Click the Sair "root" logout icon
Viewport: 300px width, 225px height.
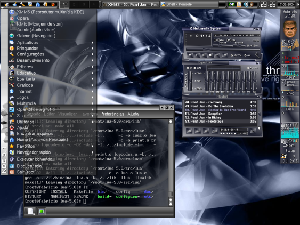click(12, 172)
